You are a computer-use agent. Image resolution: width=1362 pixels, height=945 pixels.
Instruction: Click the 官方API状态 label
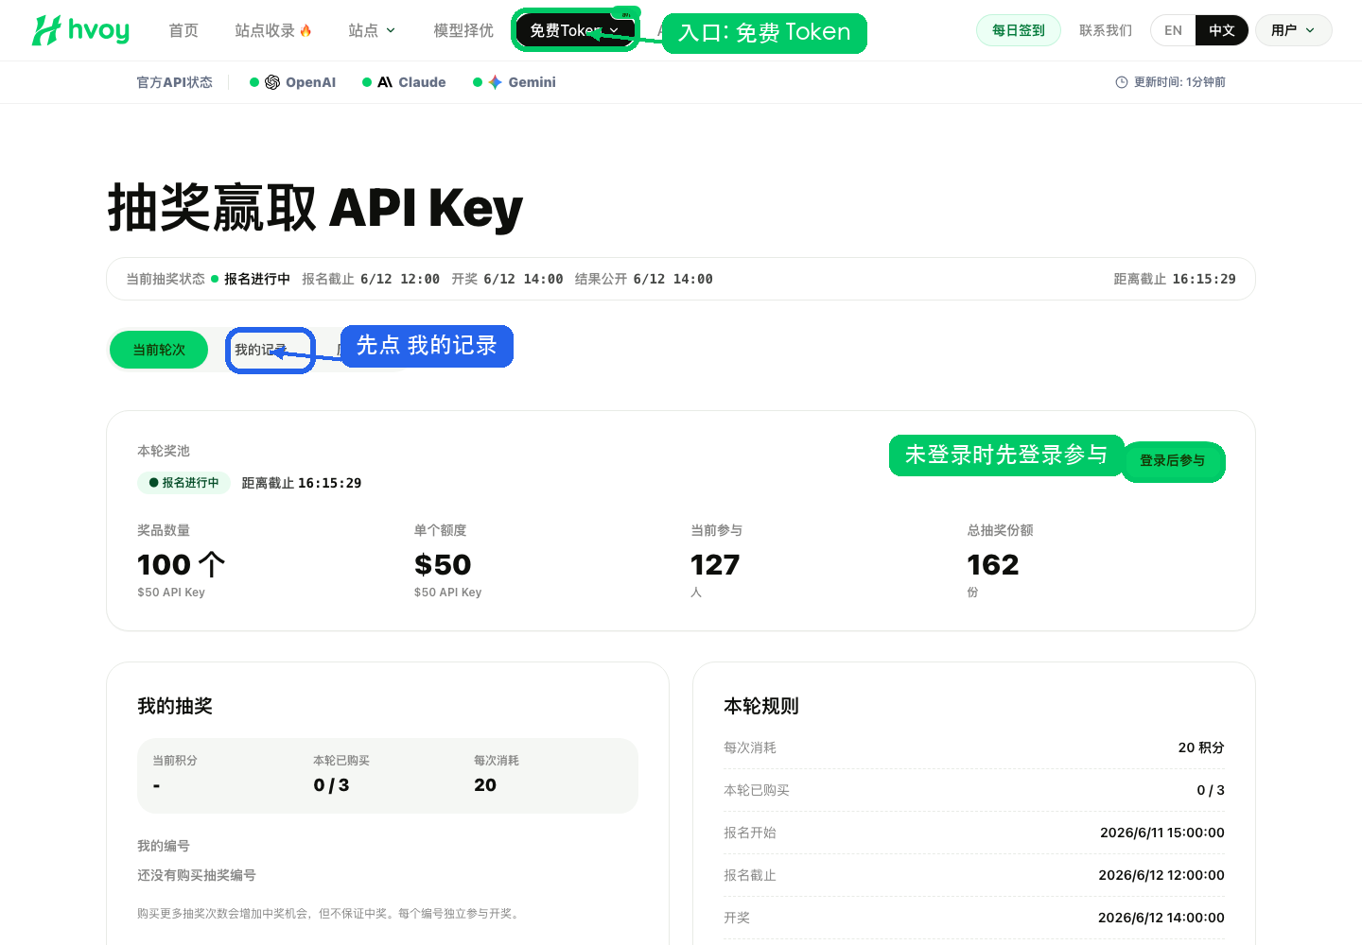coord(175,82)
